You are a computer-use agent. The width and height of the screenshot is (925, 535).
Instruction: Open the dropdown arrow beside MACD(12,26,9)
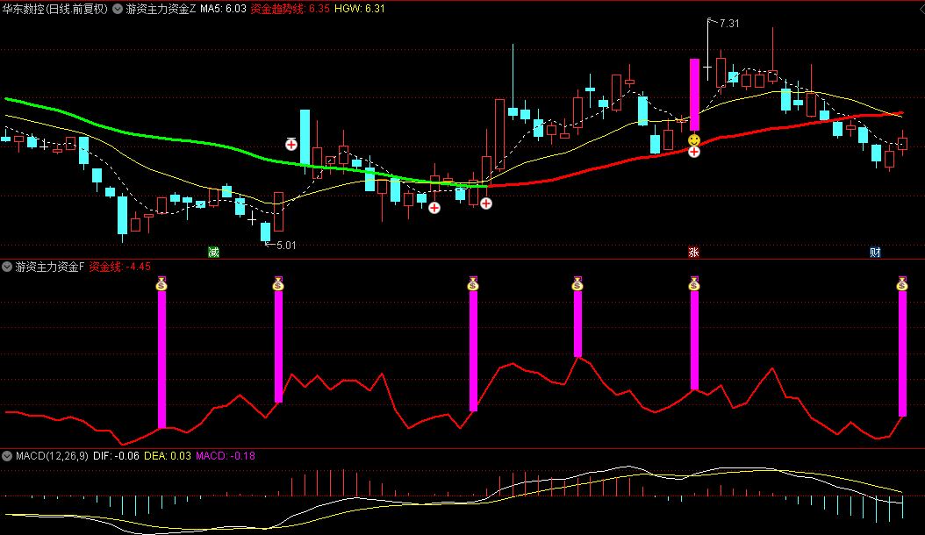click(7, 456)
